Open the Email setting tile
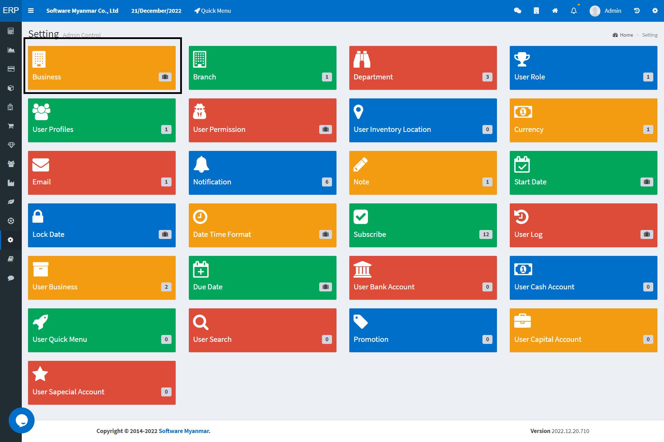This screenshot has height=442, width=664. [x=102, y=173]
